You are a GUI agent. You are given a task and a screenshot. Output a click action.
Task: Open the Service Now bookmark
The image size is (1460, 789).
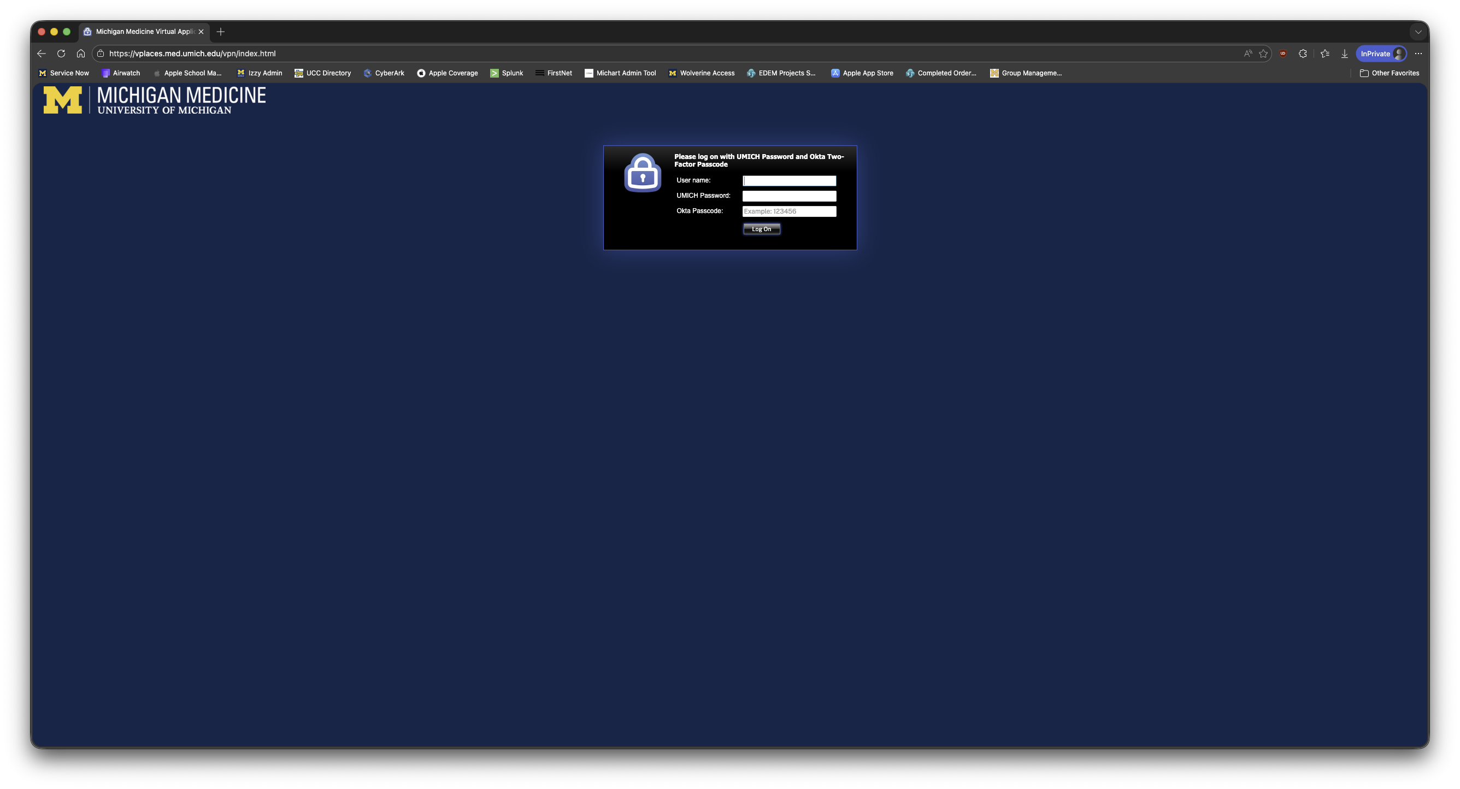pyautogui.click(x=63, y=73)
